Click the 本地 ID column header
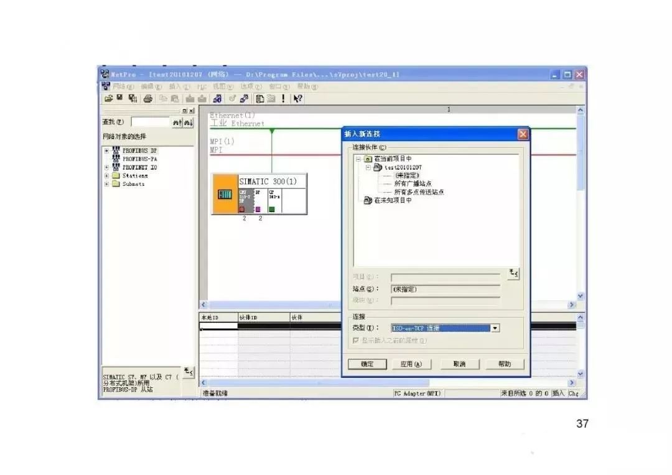672x475 pixels. [x=218, y=317]
